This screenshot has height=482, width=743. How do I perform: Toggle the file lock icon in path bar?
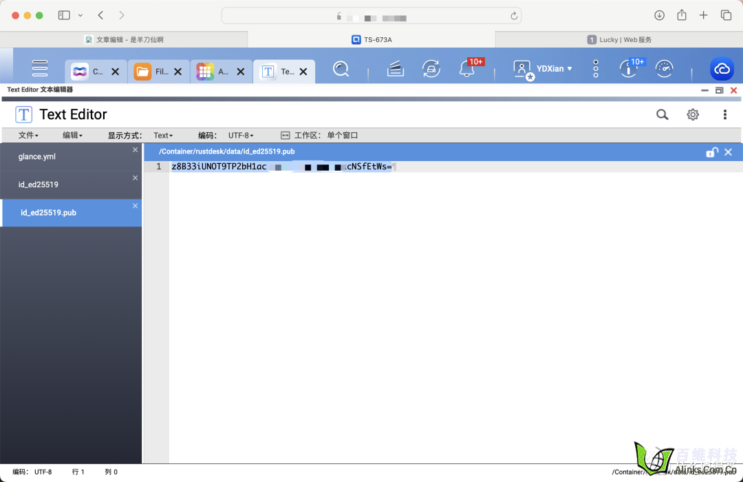tap(712, 152)
